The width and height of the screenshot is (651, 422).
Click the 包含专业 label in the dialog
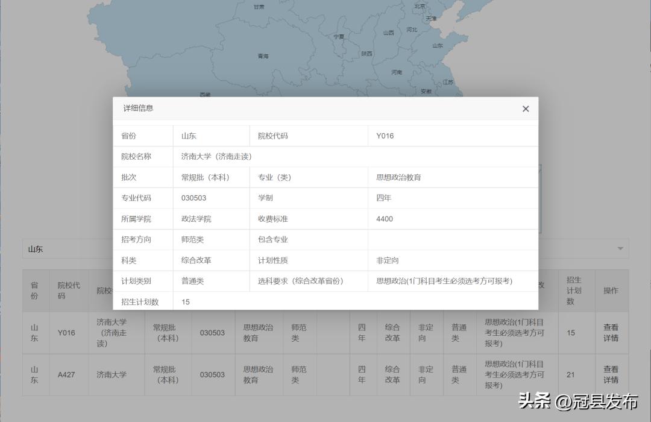(x=273, y=240)
